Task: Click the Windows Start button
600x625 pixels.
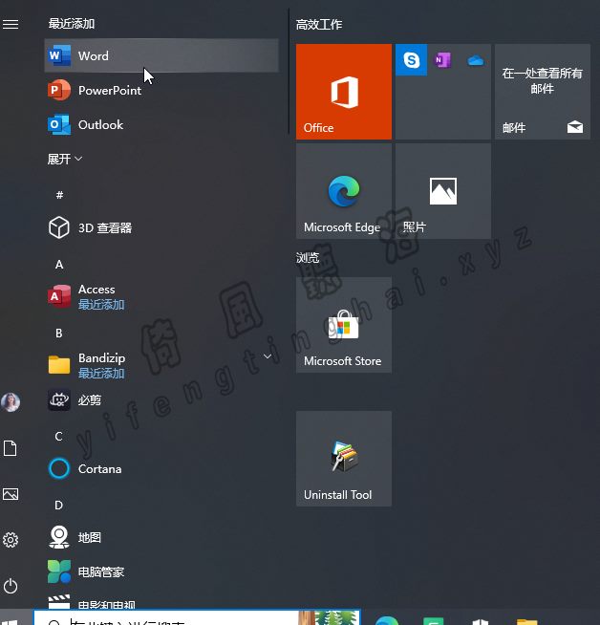Action: point(11,621)
